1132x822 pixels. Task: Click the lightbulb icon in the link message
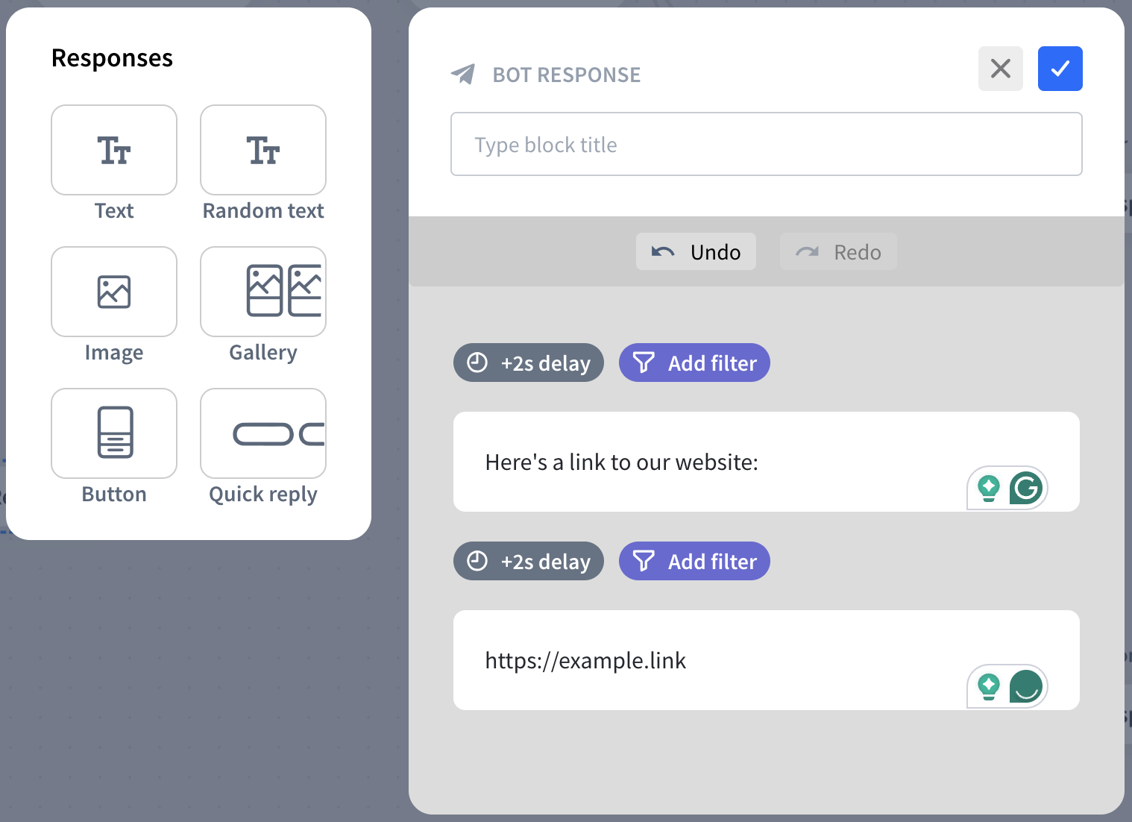tap(989, 686)
